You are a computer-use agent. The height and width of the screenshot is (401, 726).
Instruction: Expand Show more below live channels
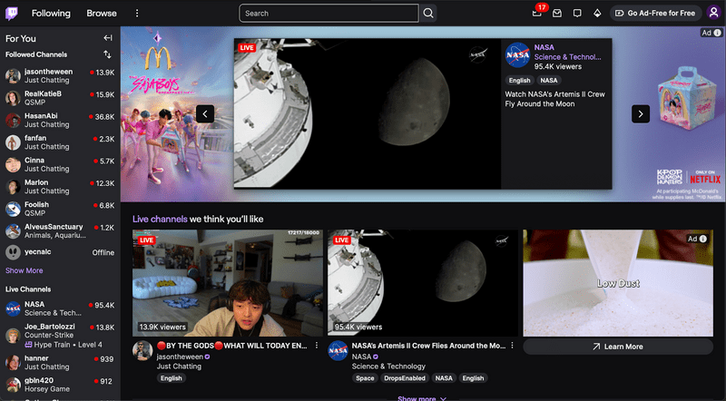pyautogui.click(x=422, y=397)
